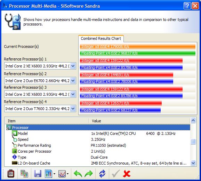201x181 pixels.
Task: Click the green Floating-Point 96837 it/s bar
Action: [x=138, y=53]
